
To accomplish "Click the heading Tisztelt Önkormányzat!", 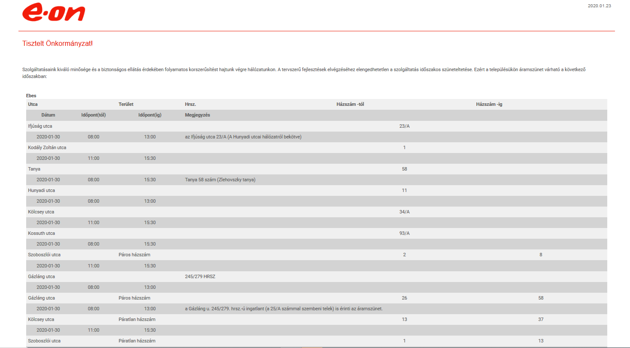I will pos(58,44).
